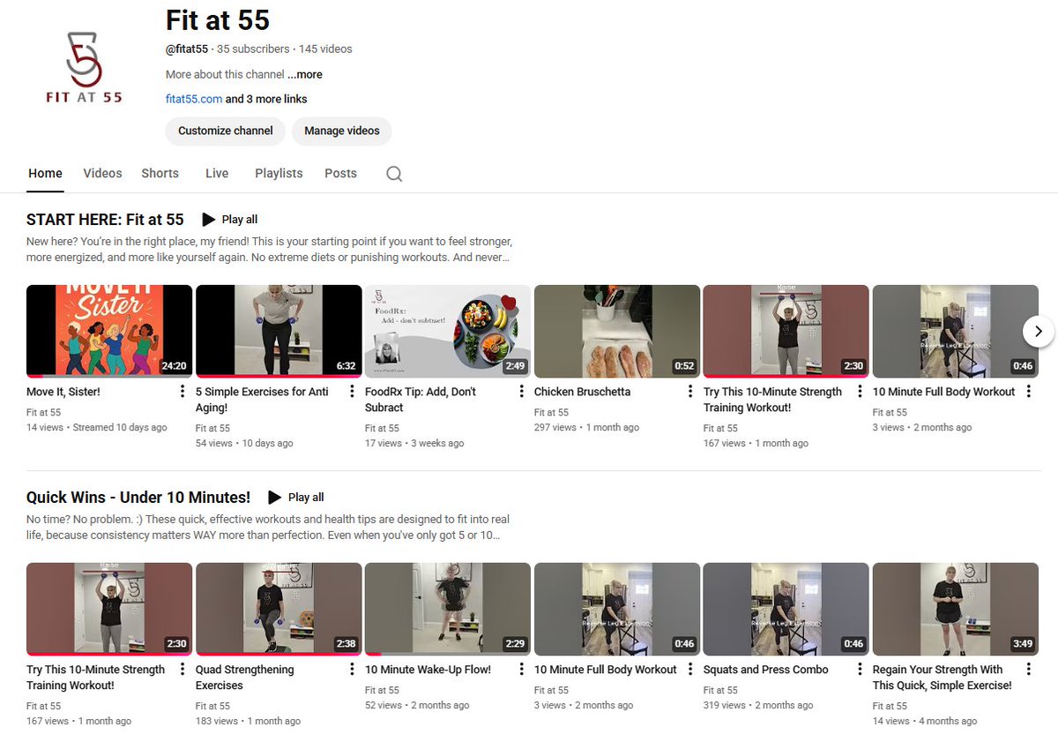Click the Chicken Bruschetta video title
The width and height of the screenshot is (1058, 742).
pyautogui.click(x=582, y=392)
